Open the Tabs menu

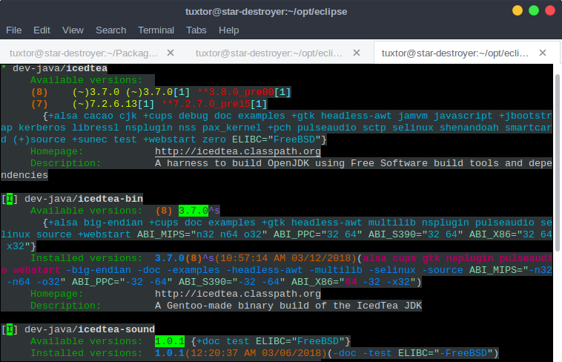click(x=196, y=30)
